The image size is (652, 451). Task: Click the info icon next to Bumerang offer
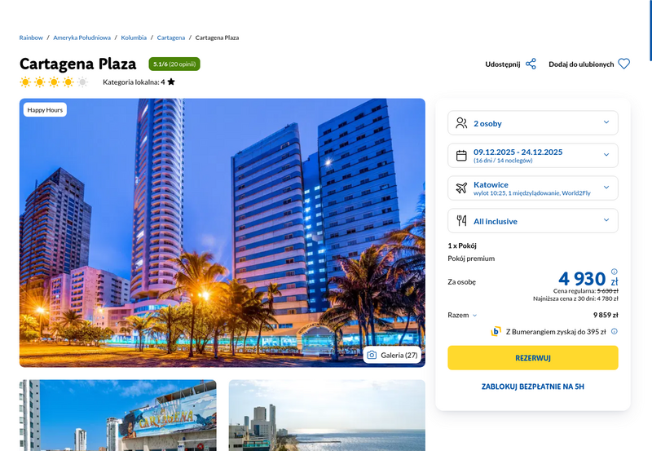pos(615,331)
